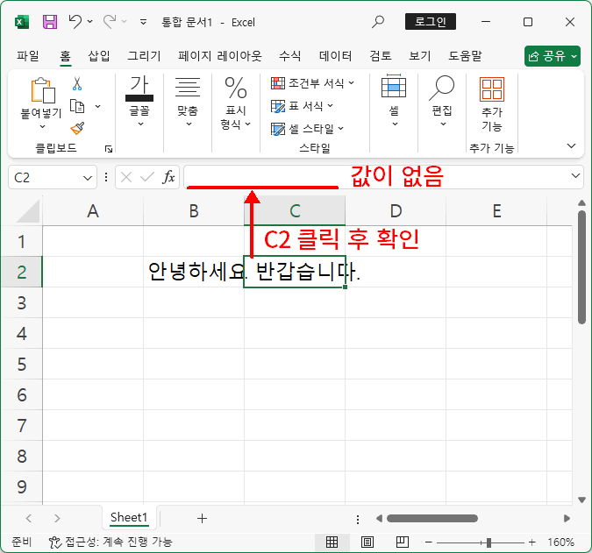Open the Copy dropdown arrow

97,106
